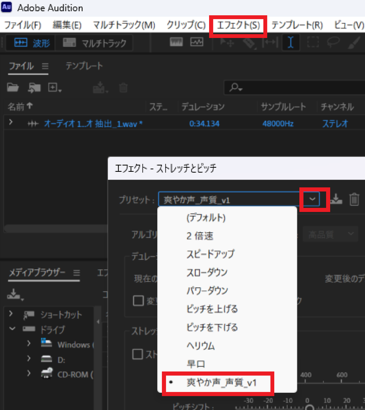Select the Marquee Selection tool
365x410 pixels.
tap(313, 42)
